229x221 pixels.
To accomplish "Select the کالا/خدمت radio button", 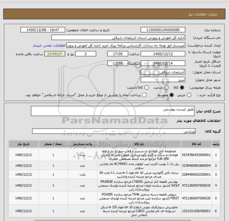I will point(146,88).
